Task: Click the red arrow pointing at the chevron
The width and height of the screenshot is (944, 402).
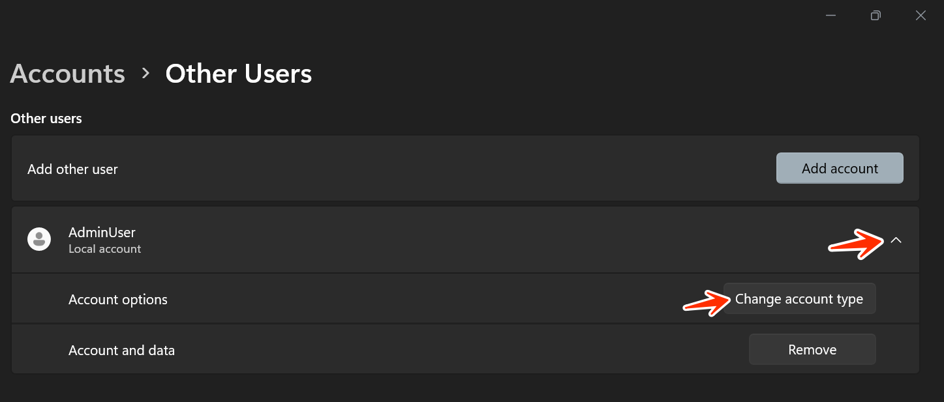Action: tap(855, 243)
